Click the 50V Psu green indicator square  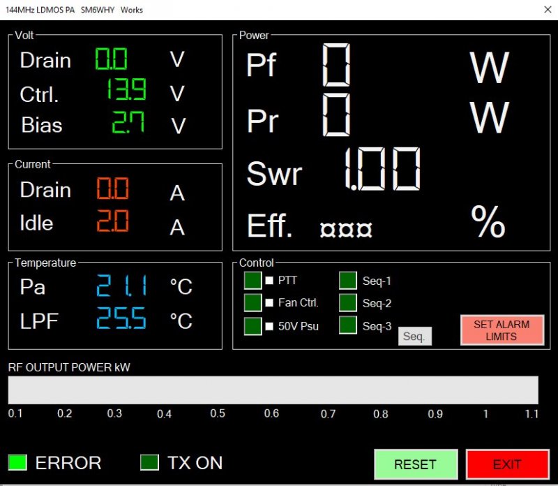252,326
